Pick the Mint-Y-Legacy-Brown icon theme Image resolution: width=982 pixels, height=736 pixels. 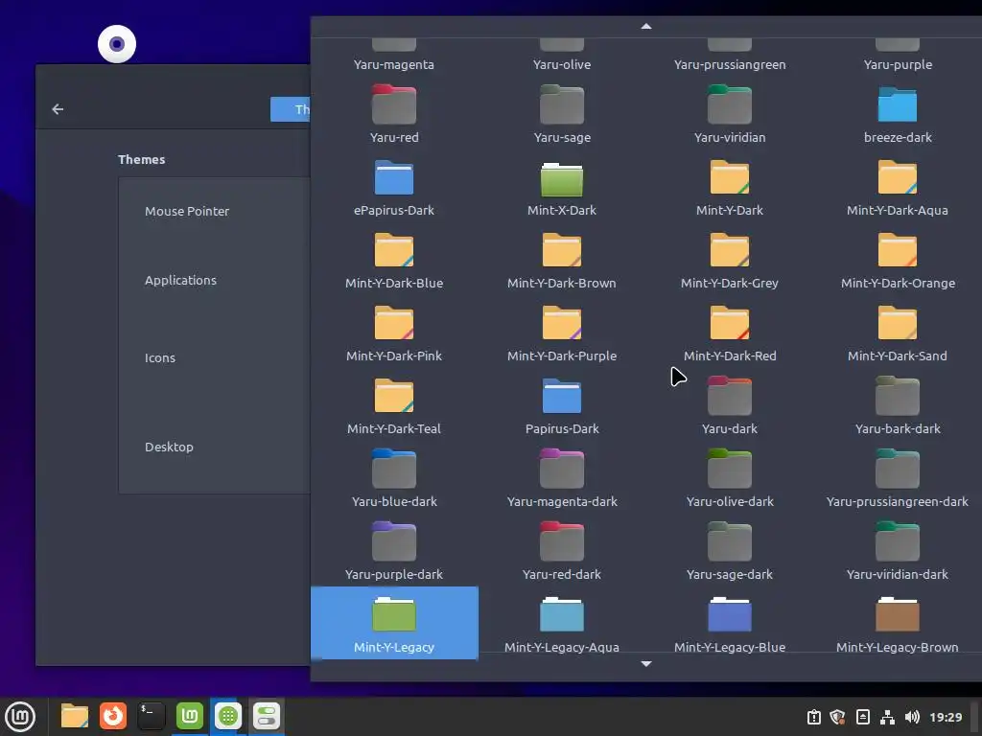point(898,623)
